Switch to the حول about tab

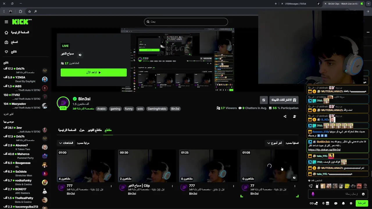(x=82, y=130)
